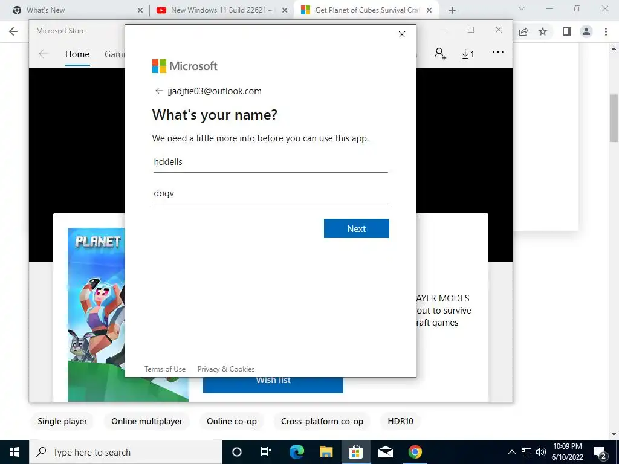Click the HDR10 tag
This screenshot has height=464, width=619.
pyautogui.click(x=400, y=421)
